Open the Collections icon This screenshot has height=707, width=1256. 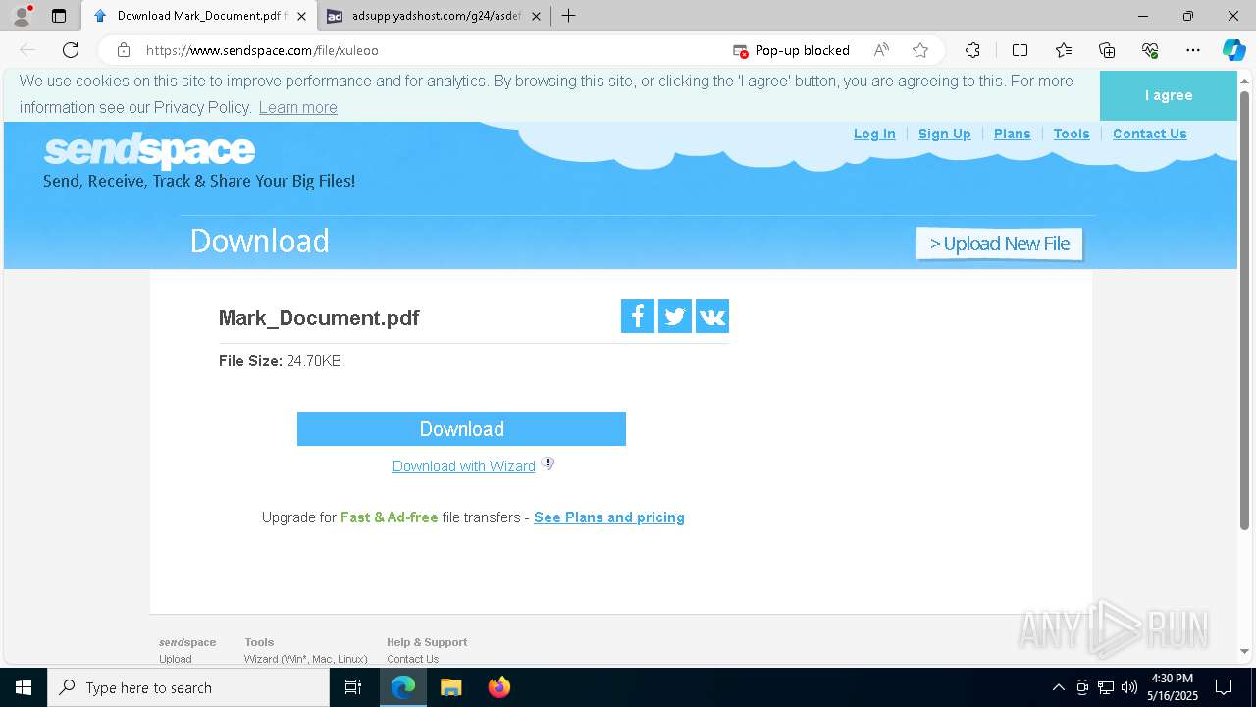[x=1107, y=50]
